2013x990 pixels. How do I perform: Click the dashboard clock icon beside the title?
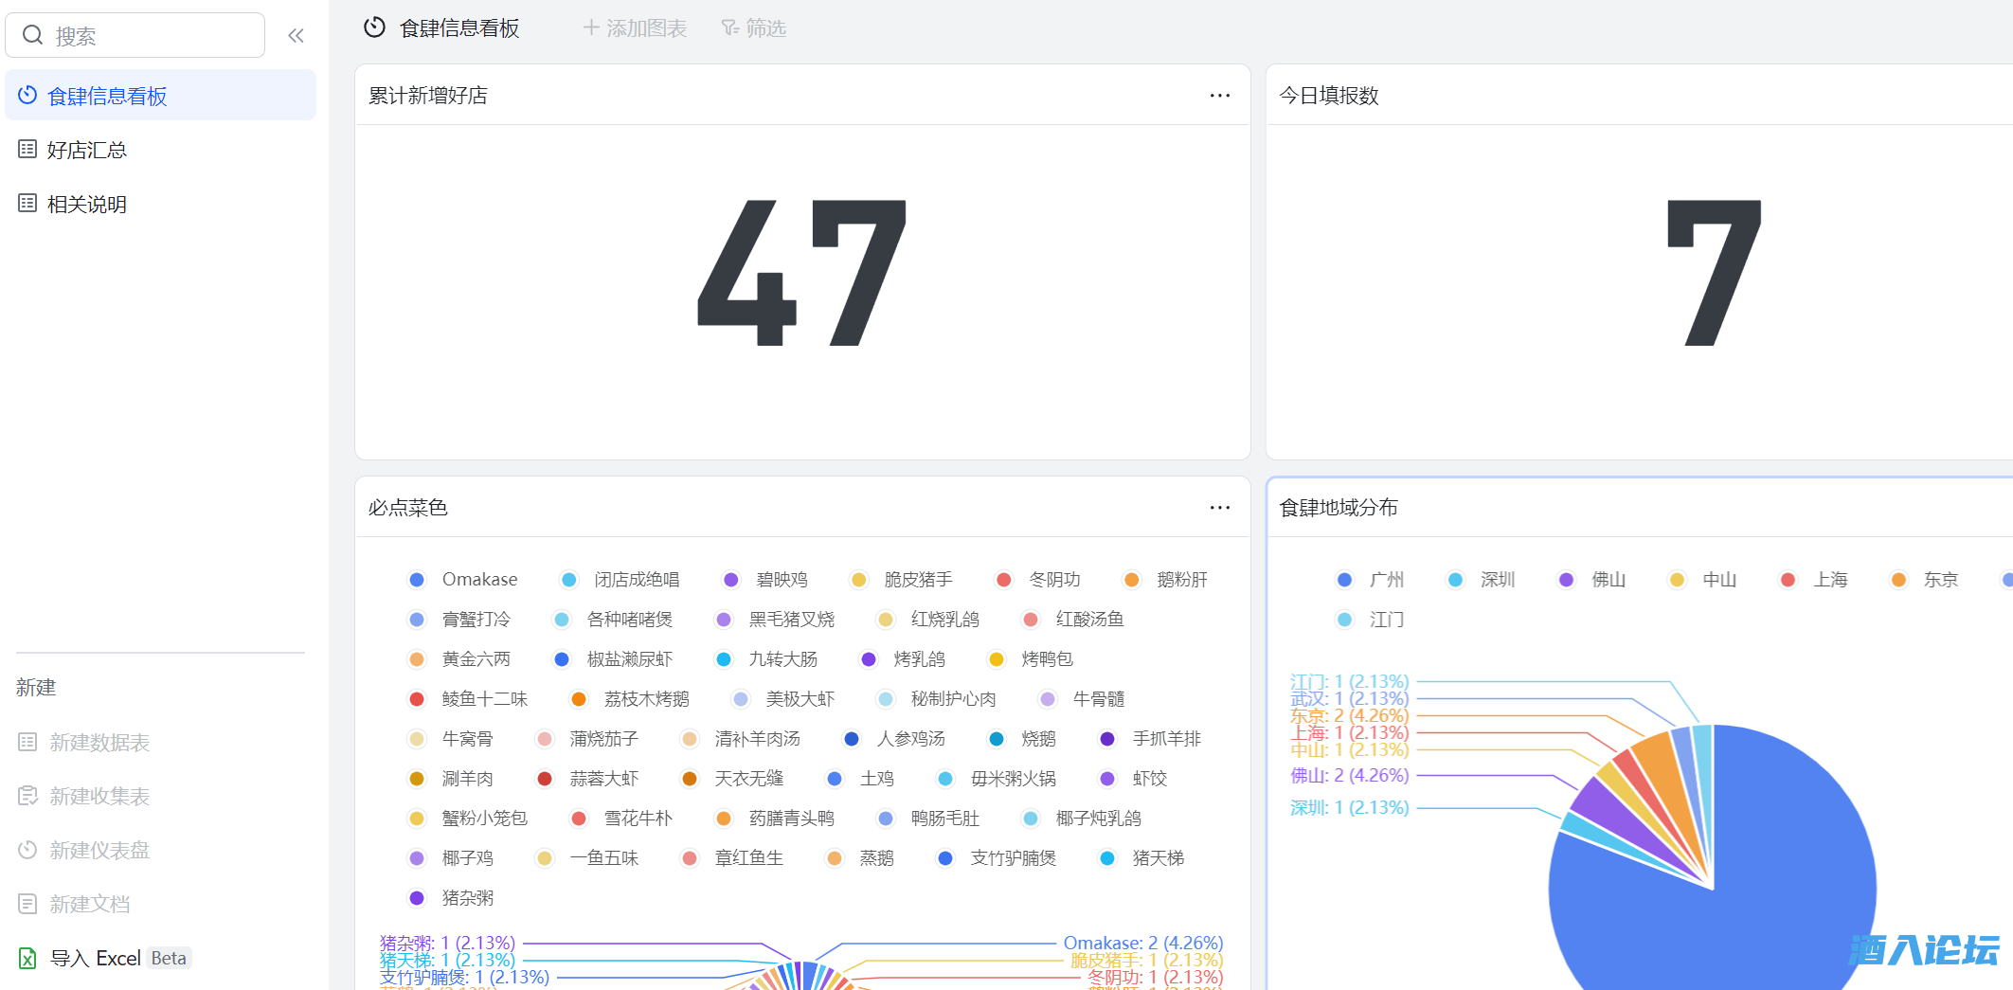[x=374, y=28]
